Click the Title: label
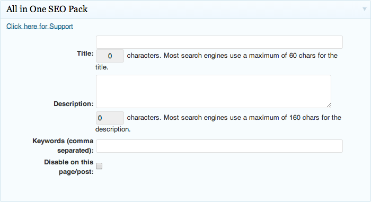Viewport: 371px width, 202px height. tap(85, 54)
